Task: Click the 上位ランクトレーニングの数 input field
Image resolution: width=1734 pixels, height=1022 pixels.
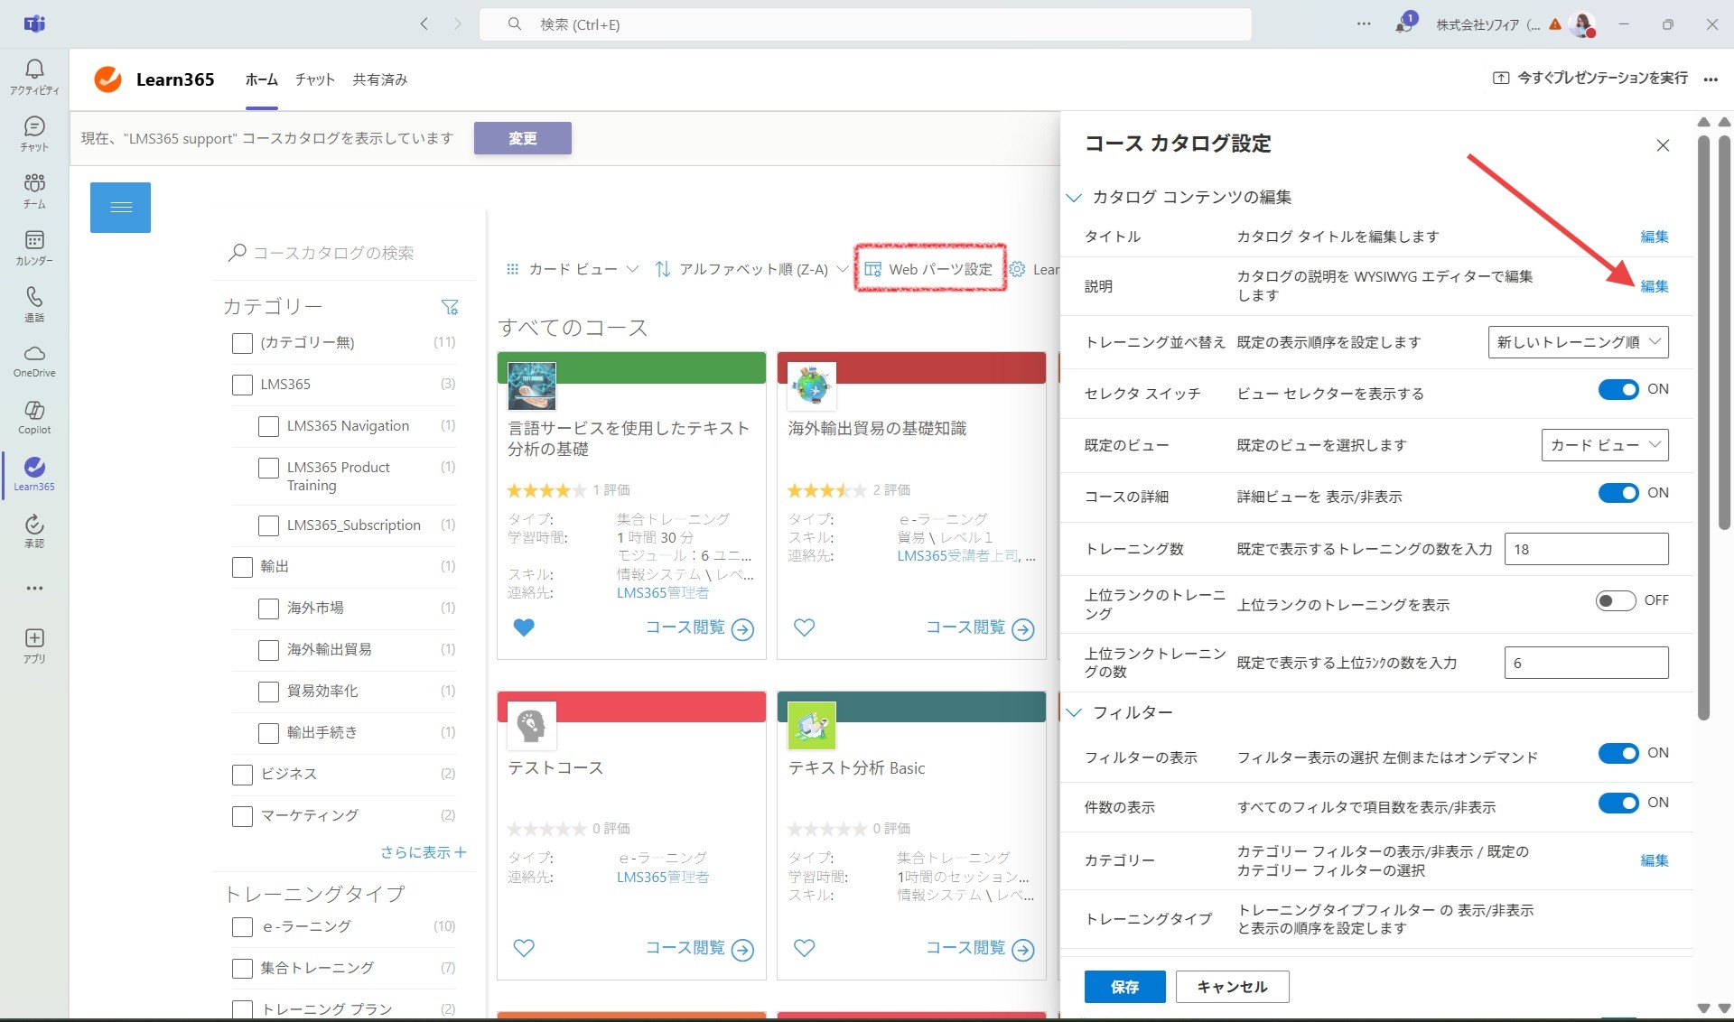Action: tap(1586, 663)
